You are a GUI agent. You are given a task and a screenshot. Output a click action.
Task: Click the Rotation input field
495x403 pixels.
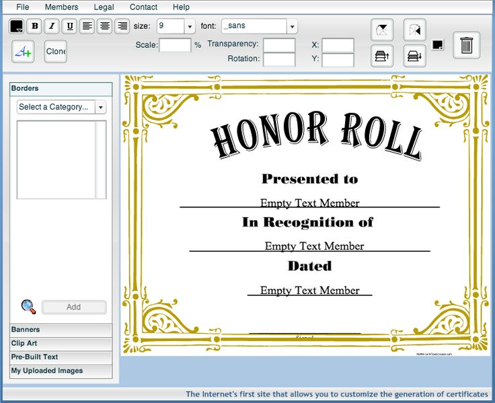click(x=279, y=60)
